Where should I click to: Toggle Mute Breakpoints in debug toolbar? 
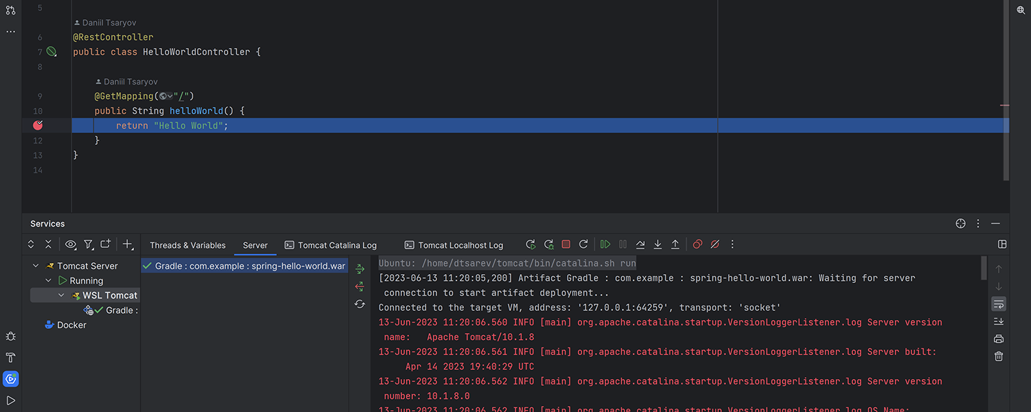click(715, 244)
